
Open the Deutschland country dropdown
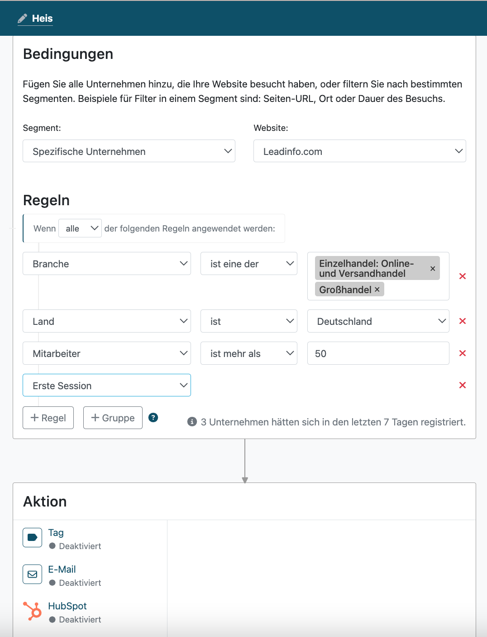coord(378,321)
